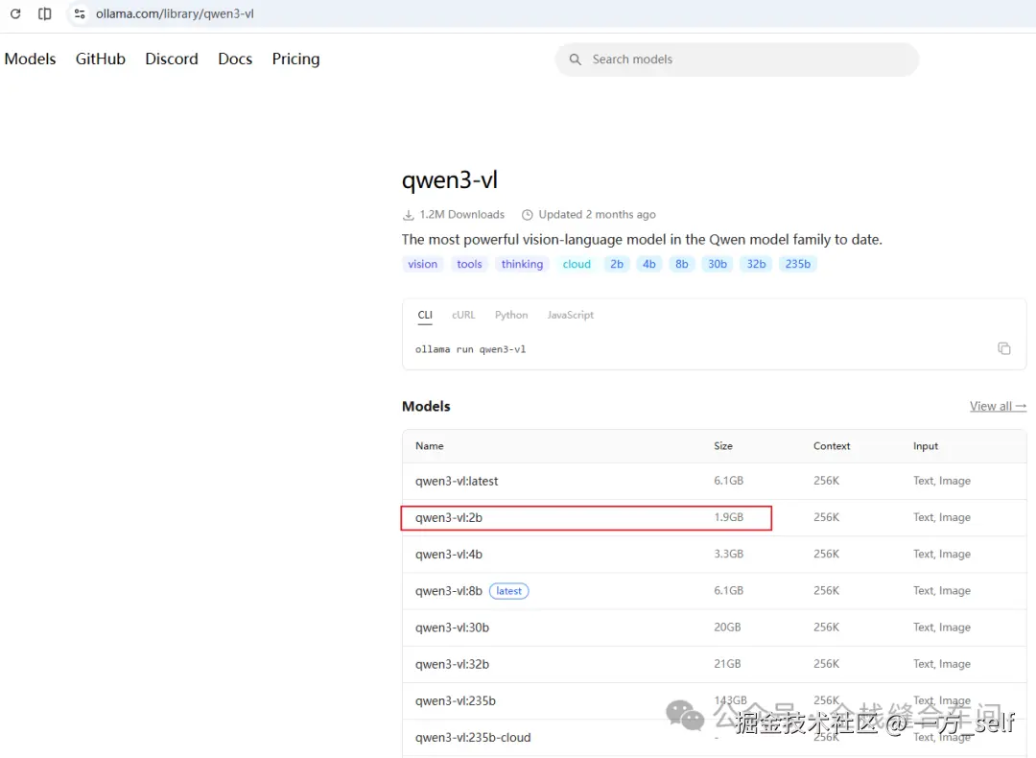Open the Discord navigation link
This screenshot has height=758, width=1036.
tap(172, 59)
